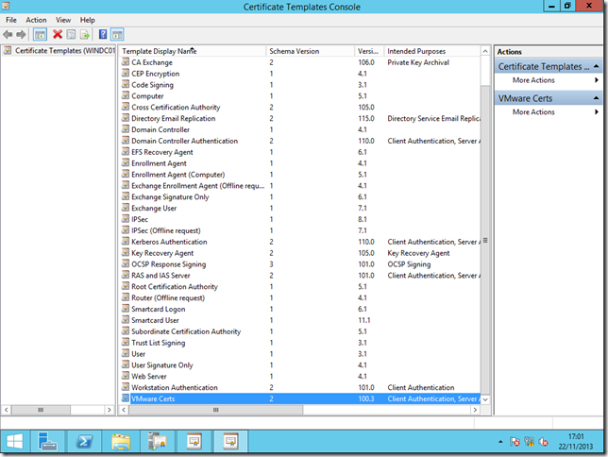Open the File menu

[11, 19]
